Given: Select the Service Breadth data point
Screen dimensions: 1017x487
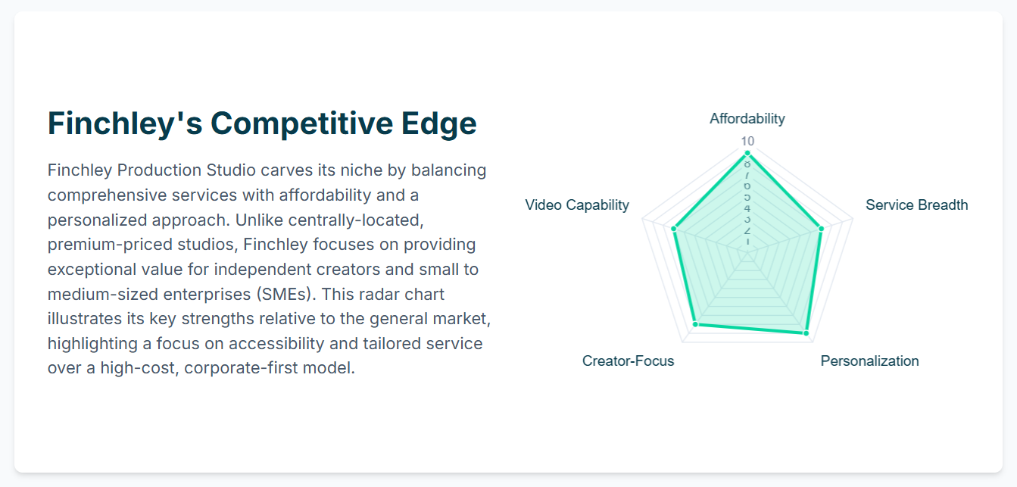Looking at the screenshot, I should point(821,228).
